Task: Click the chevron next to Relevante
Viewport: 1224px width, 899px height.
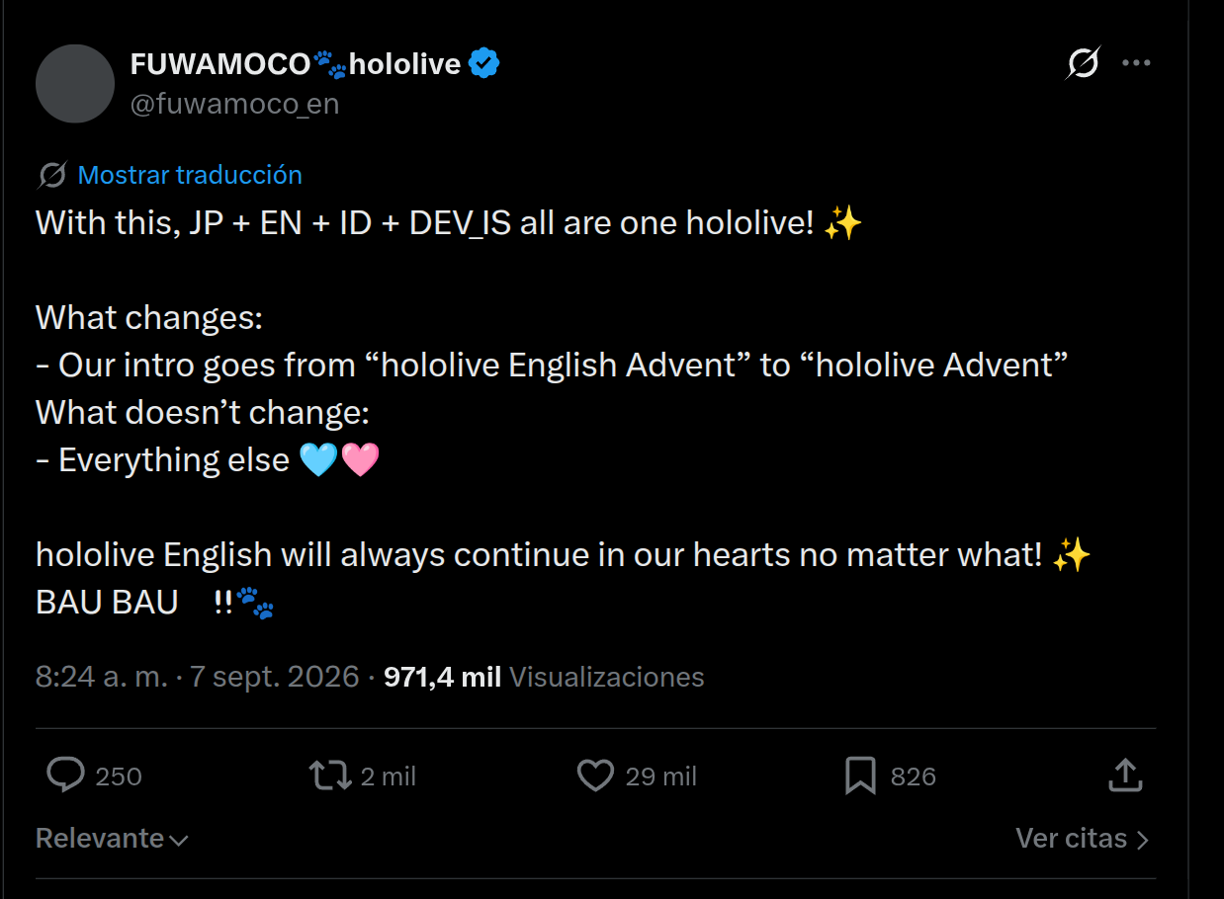Action: 179,841
